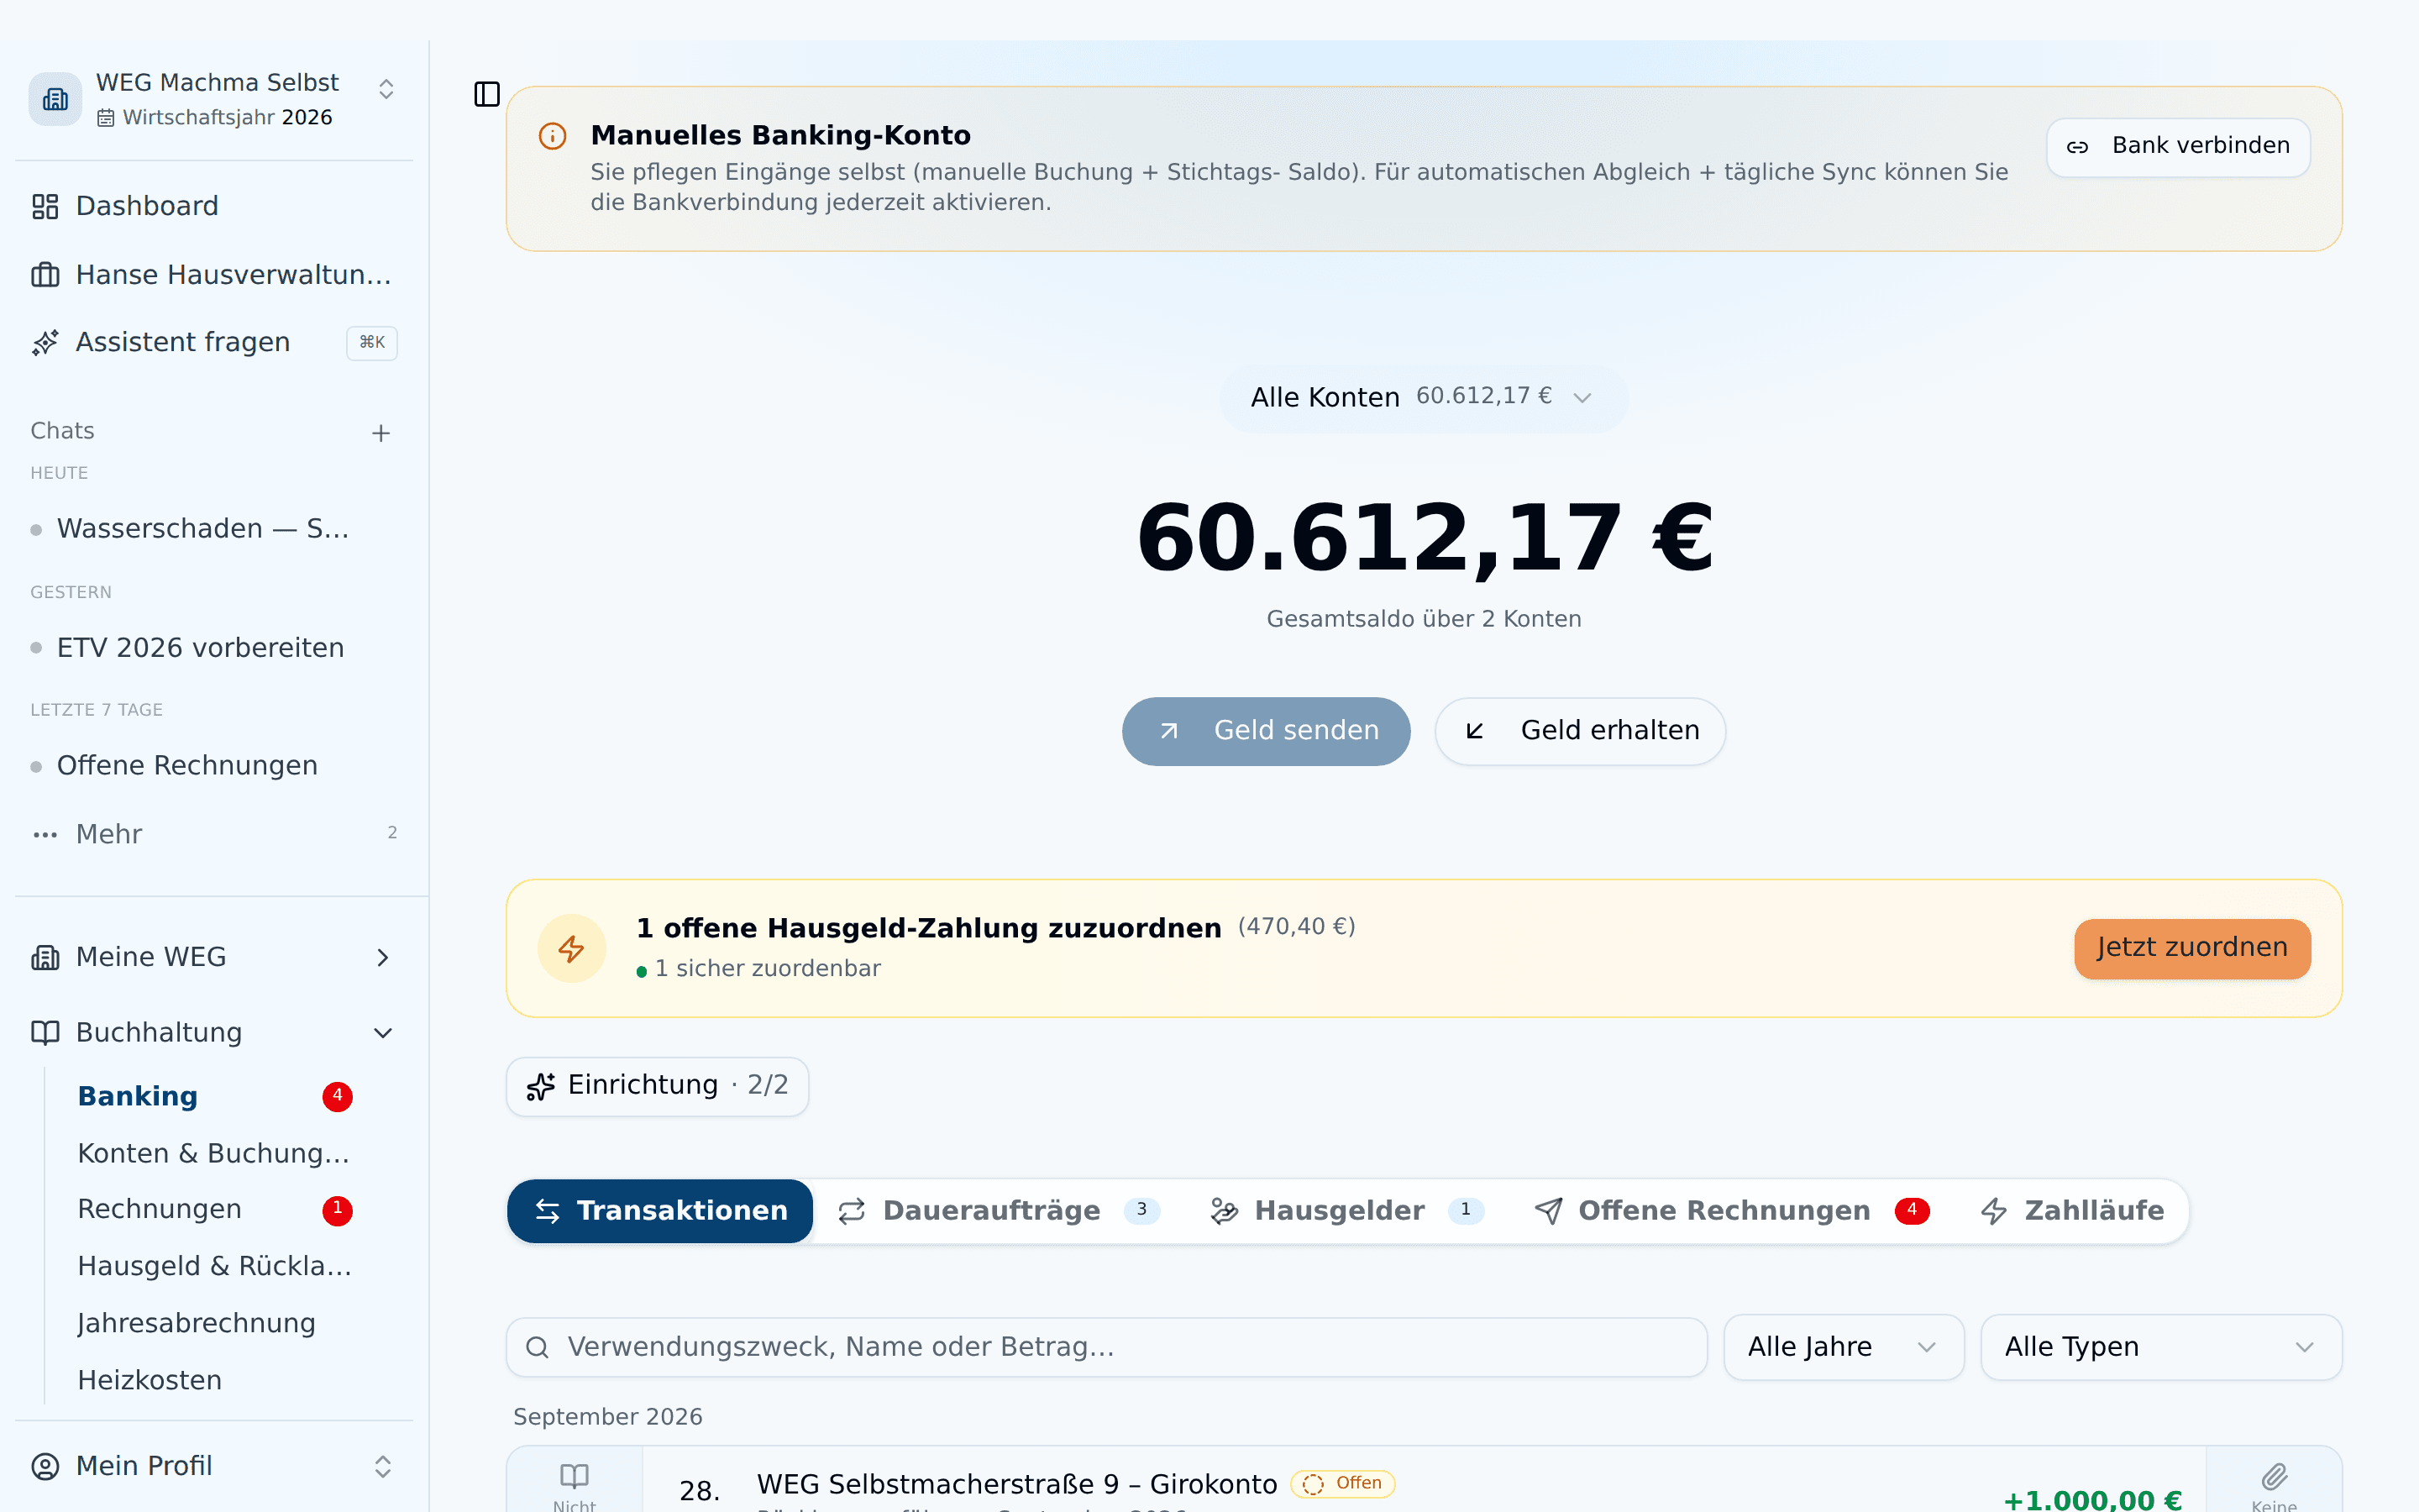
Task: Open the Einrichtung 2/2 setup chip
Action: [657, 1086]
